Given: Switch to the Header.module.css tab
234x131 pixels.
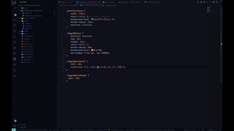Looking at the screenshot, I should 153,2.
